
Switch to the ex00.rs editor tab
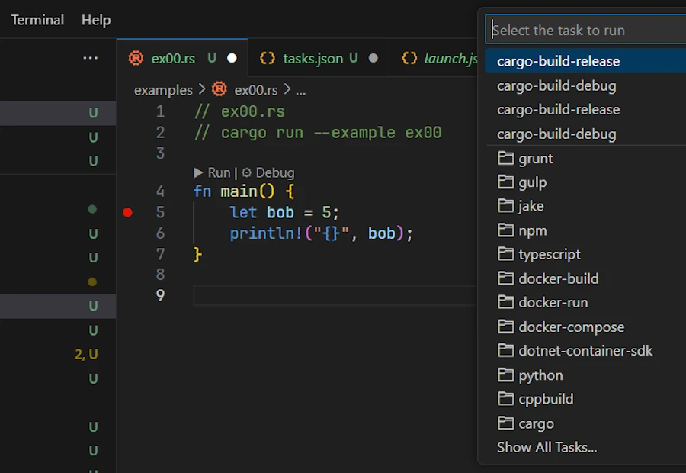tap(182, 58)
